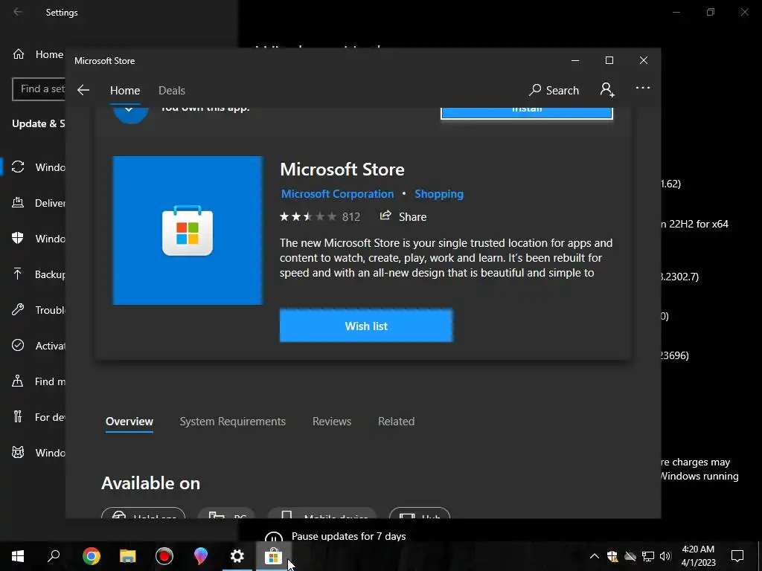This screenshot has width=762, height=571.
Task: Select Activation in Settings sidebar
Action: point(33,346)
